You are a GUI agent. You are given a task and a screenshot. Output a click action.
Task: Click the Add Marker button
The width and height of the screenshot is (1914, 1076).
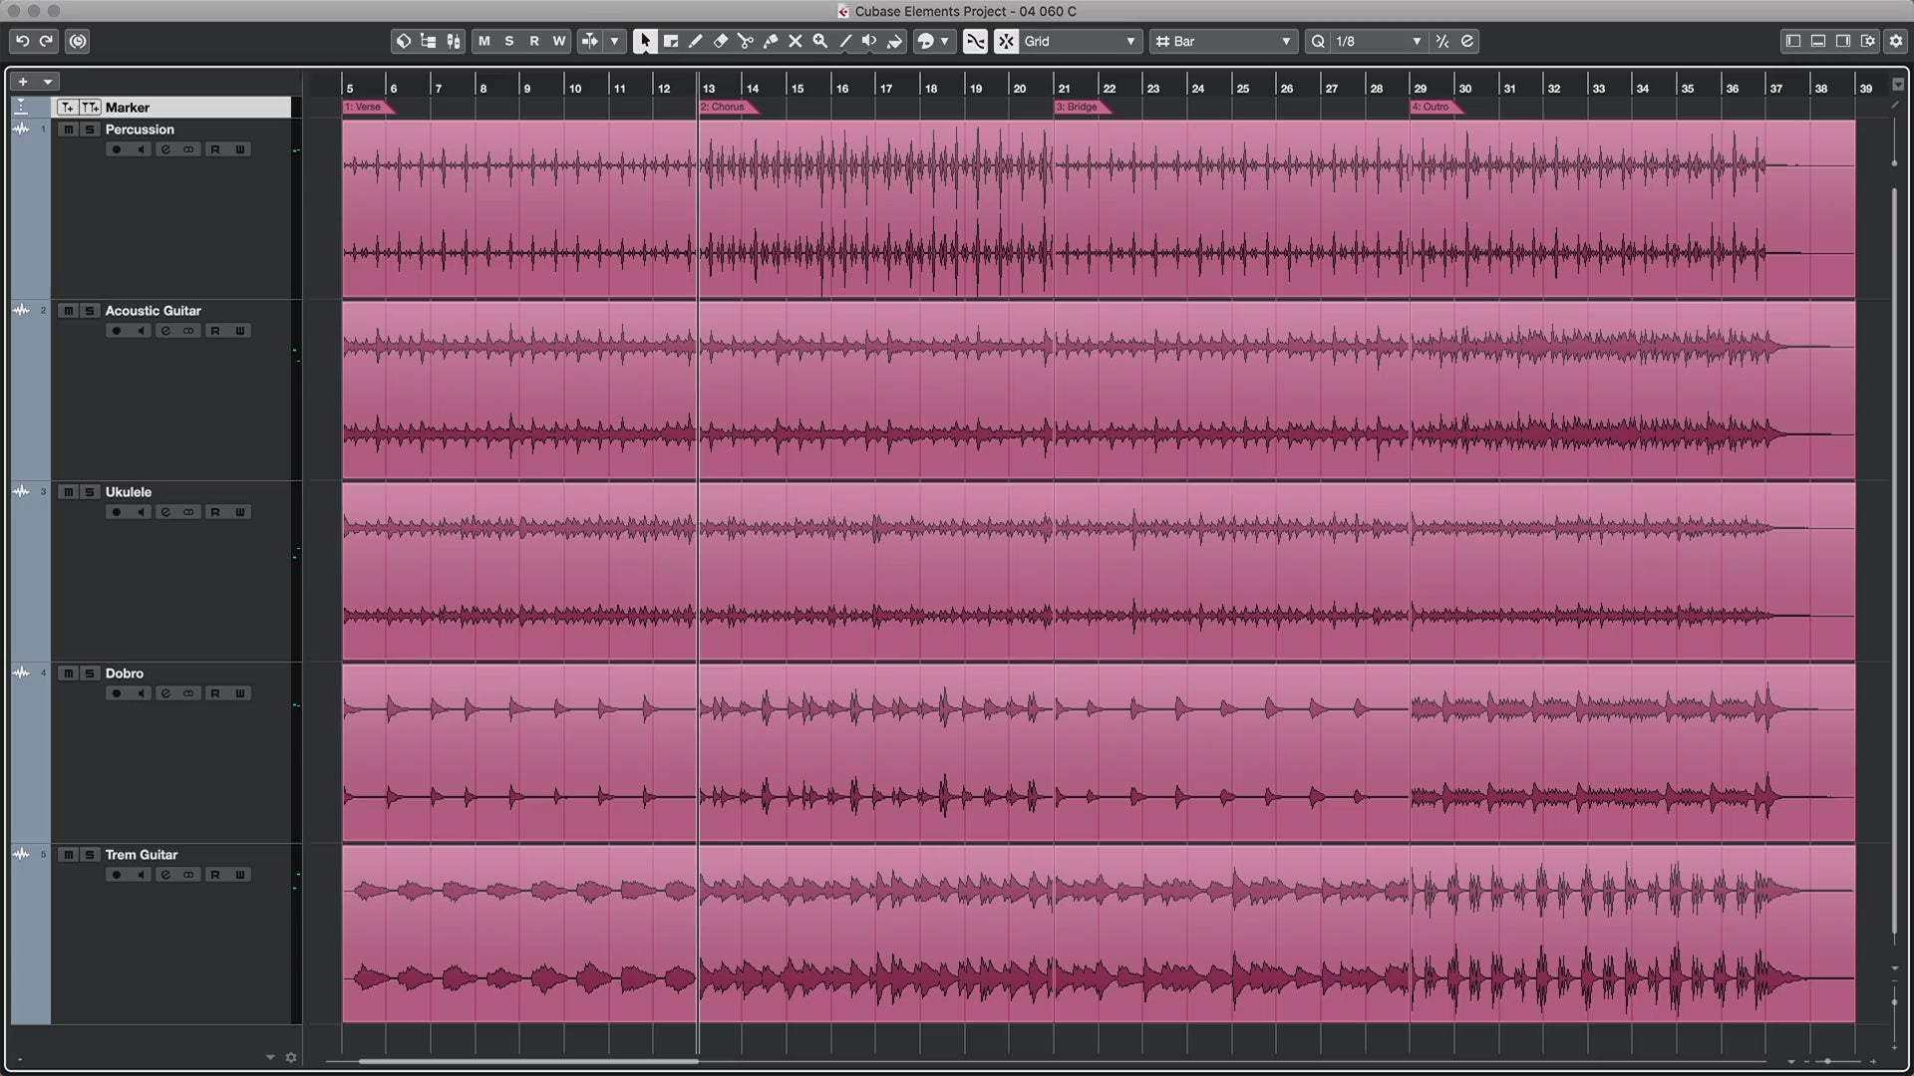click(67, 108)
